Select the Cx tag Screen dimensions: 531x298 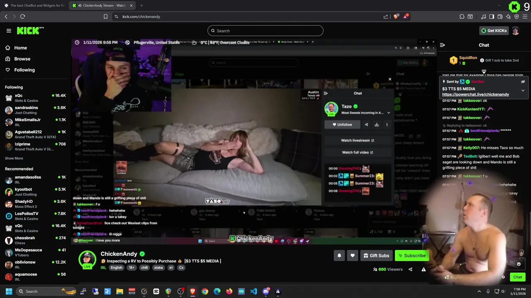(181, 268)
